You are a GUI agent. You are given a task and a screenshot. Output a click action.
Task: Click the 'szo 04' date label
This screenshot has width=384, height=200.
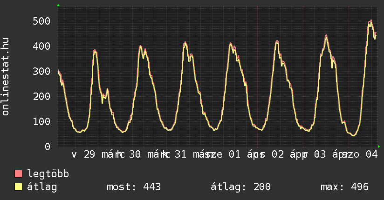(359, 154)
